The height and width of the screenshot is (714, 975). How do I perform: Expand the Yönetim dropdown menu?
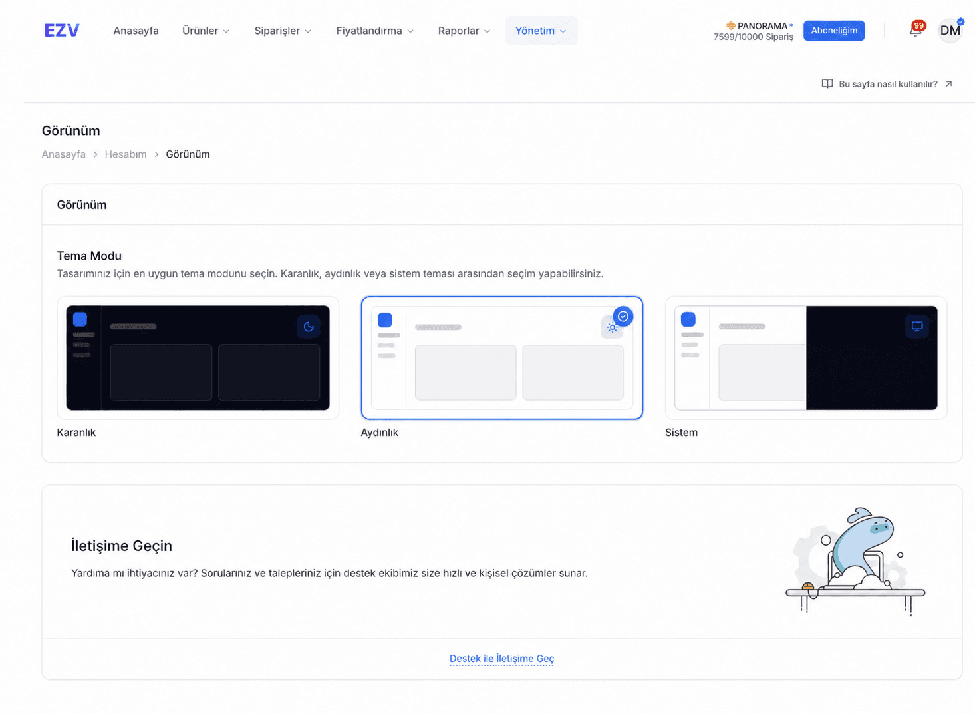click(x=541, y=31)
